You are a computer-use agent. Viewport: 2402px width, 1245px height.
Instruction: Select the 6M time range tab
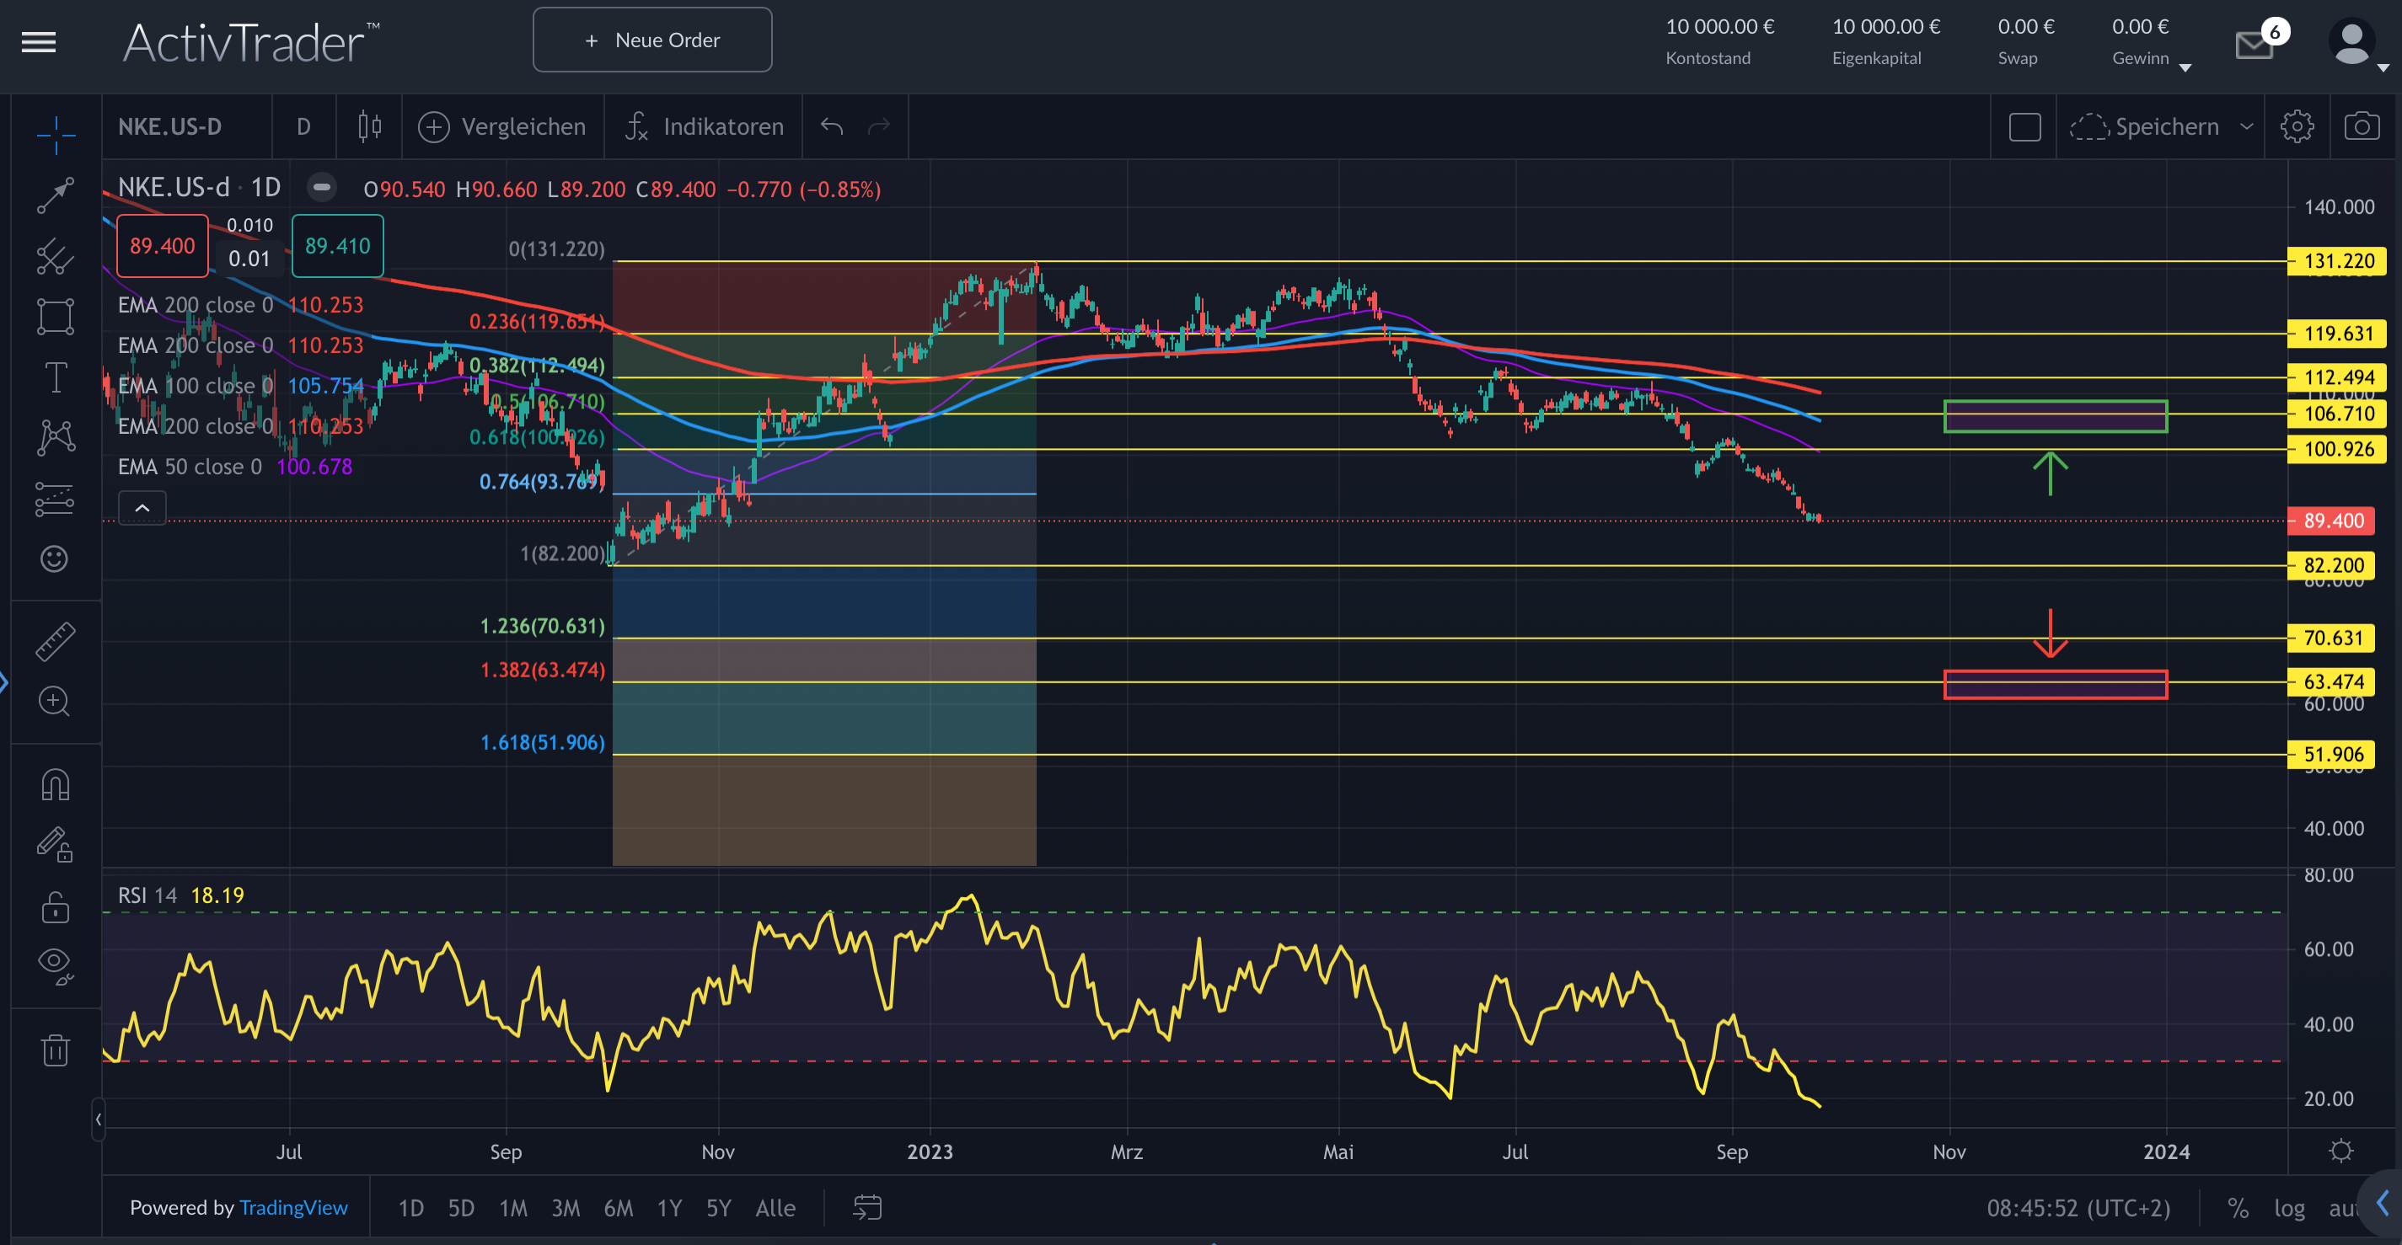pyautogui.click(x=617, y=1208)
